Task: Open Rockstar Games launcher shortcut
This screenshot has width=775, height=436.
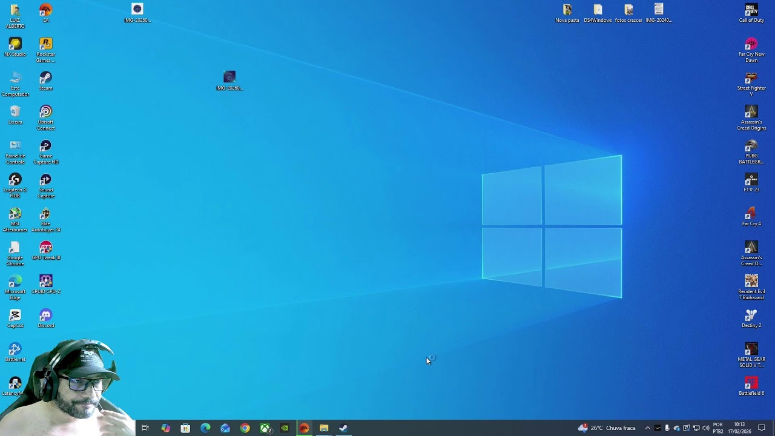Action: 45,50
